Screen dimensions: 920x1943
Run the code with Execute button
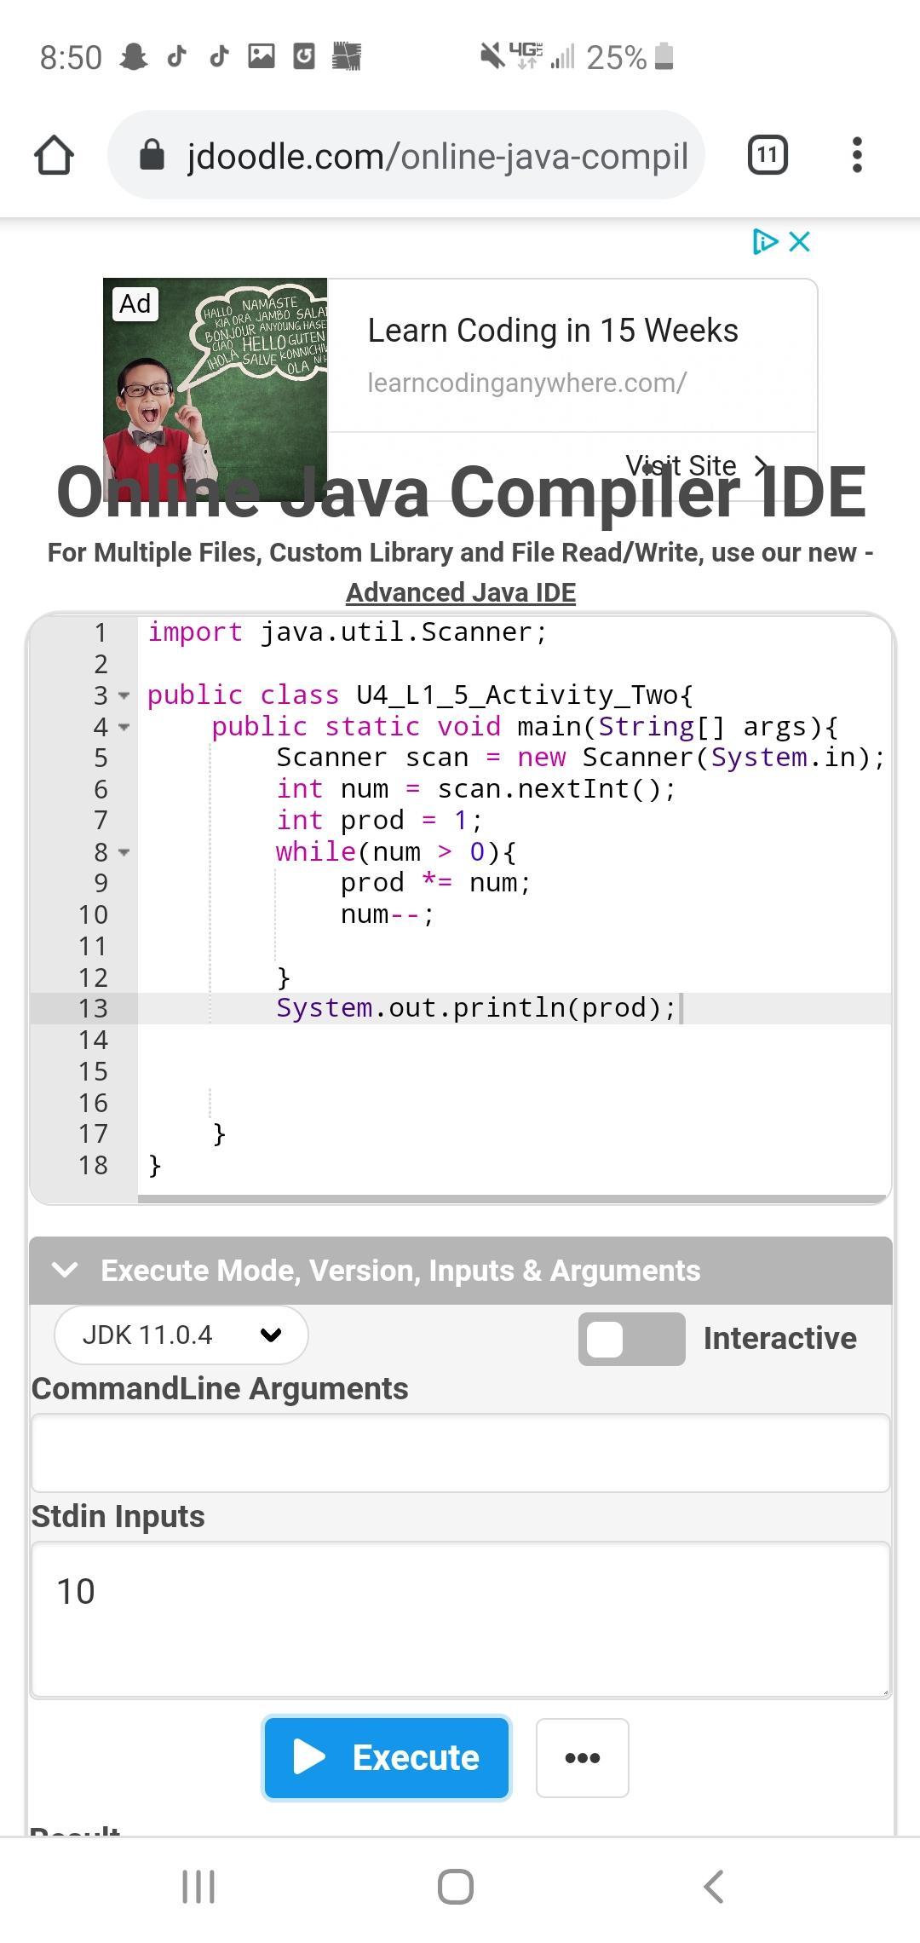pyautogui.click(x=387, y=1757)
